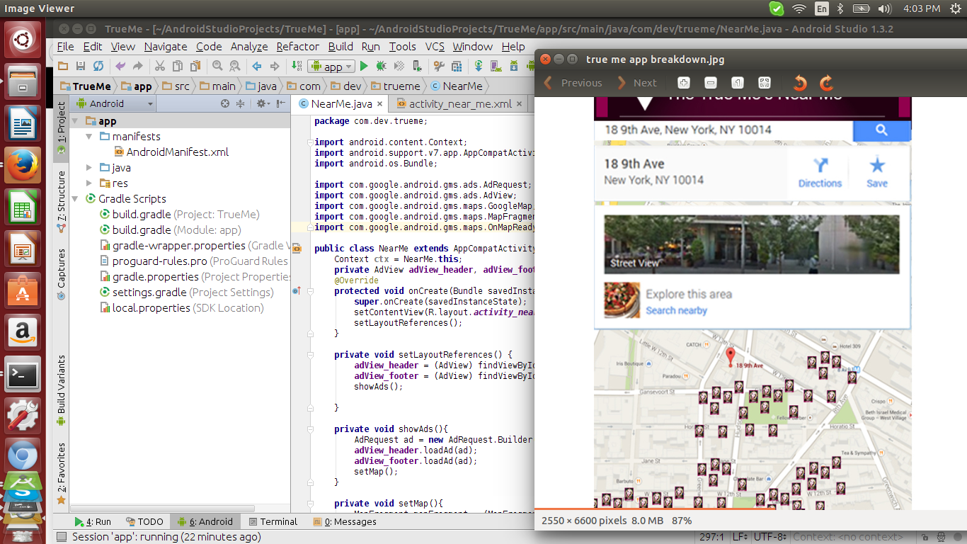The width and height of the screenshot is (967, 544).
Task: Click the Copy toolbar icon
Action: [x=177, y=66]
